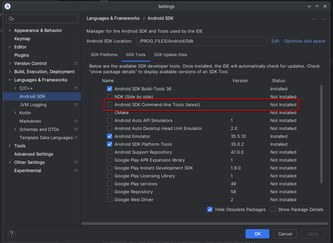
Task: Expand Schemas and DTDs node
Action: coord(15,129)
